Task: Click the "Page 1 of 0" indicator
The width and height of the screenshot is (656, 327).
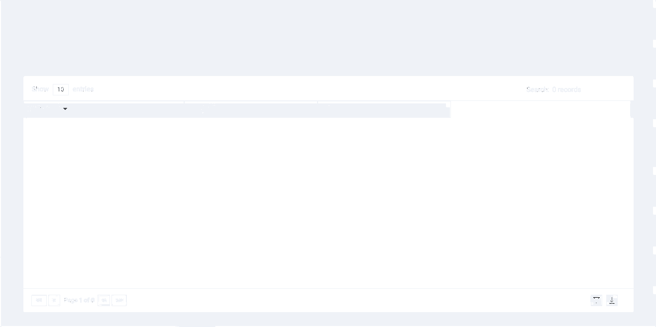Action: tap(79, 300)
